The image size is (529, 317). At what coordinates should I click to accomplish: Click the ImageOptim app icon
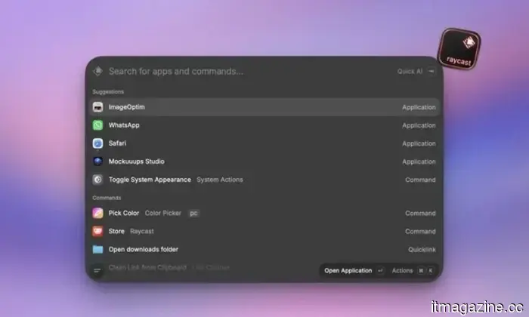pos(97,107)
